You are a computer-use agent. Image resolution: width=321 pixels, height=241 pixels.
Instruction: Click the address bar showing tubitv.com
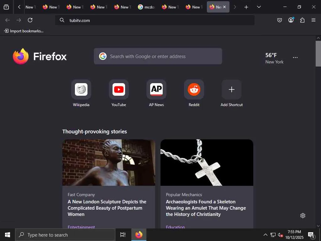tap(155, 20)
